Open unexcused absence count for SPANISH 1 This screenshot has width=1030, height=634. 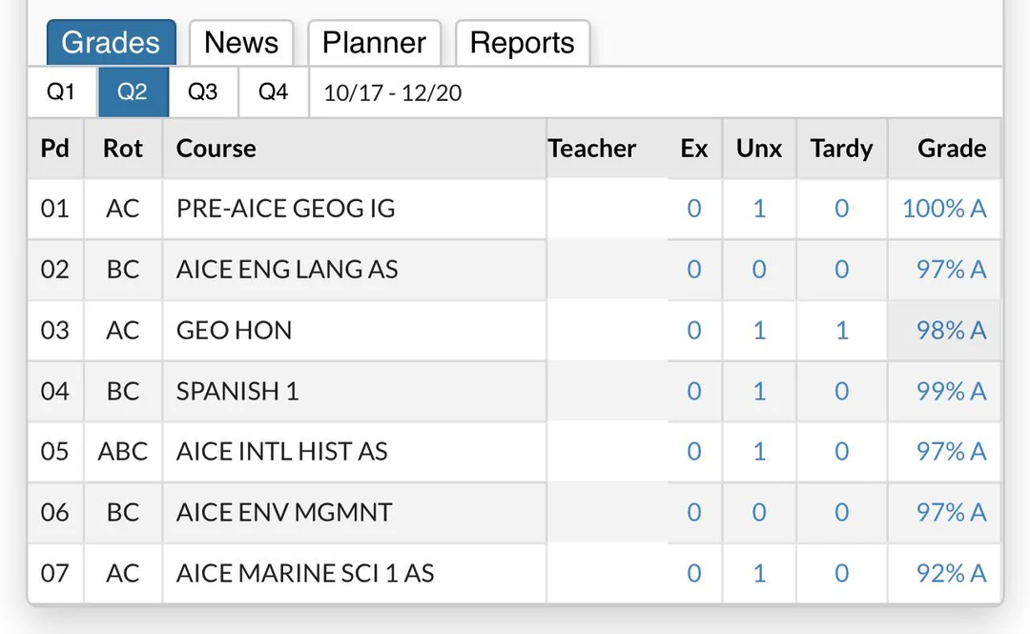point(758,391)
